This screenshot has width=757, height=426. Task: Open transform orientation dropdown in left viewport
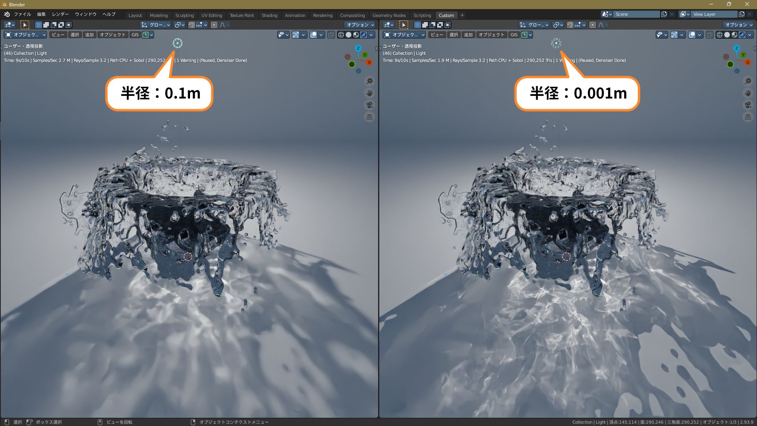coord(156,25)
